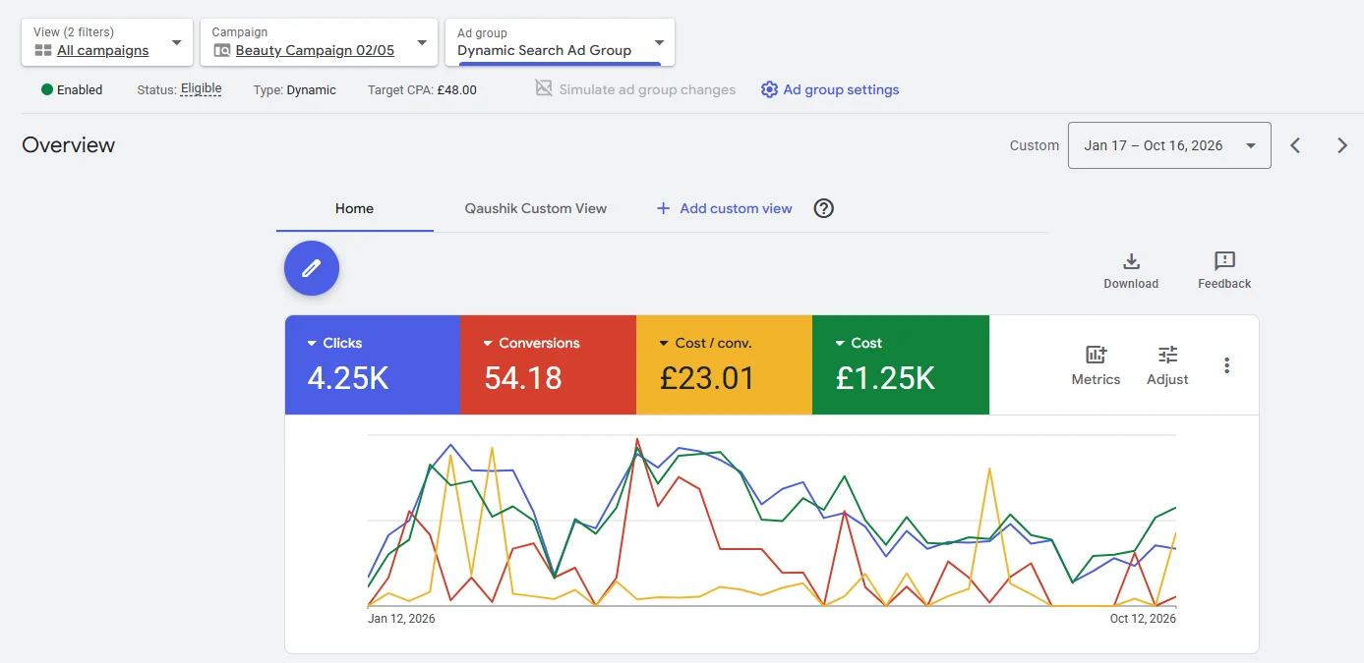Click the 4.25K clicks value

[x=348, y=378]
